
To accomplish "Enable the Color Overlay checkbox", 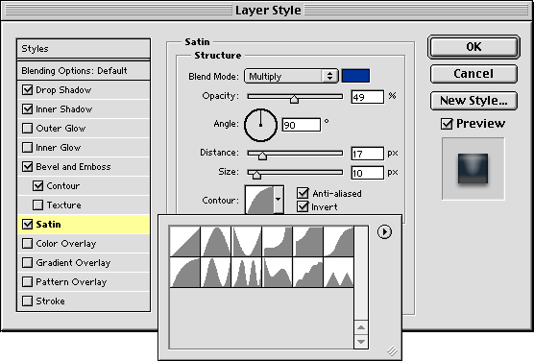I will (x=27, y=244).
